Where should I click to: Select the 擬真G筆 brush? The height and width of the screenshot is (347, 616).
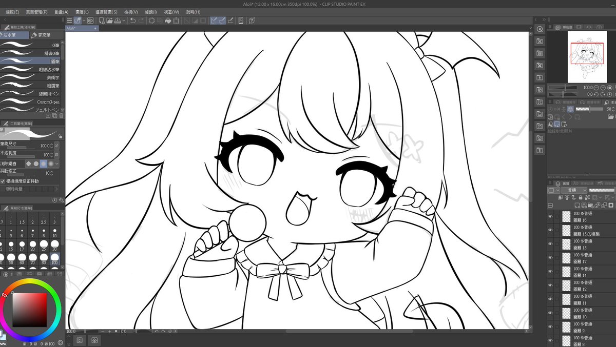pyautogui.click(x=31, y=53)
